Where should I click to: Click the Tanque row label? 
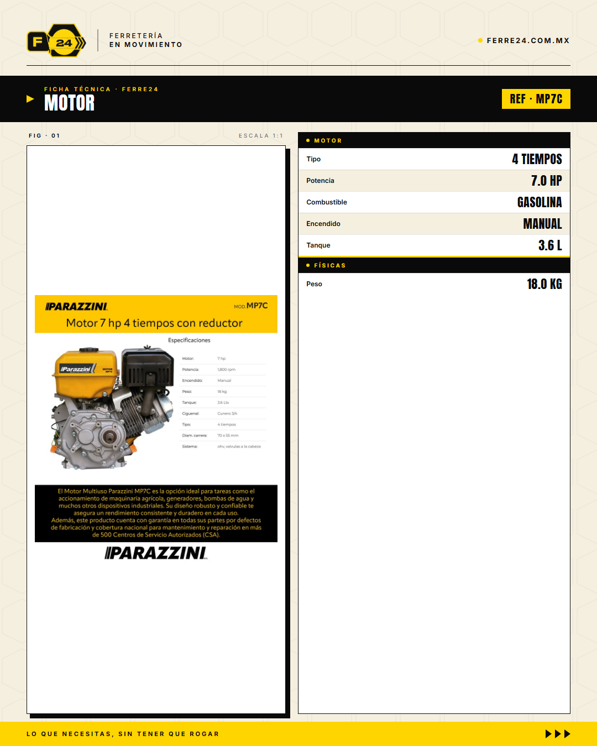coord(318,245)
